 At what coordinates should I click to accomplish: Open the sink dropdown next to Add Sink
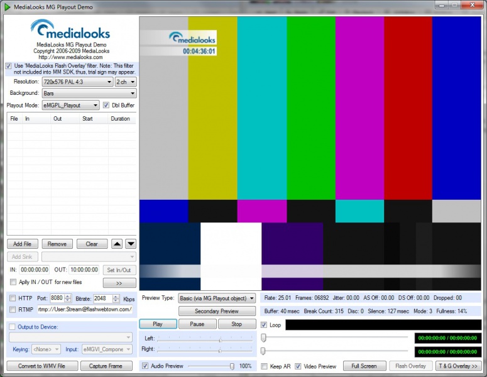(x=89, y=257)
